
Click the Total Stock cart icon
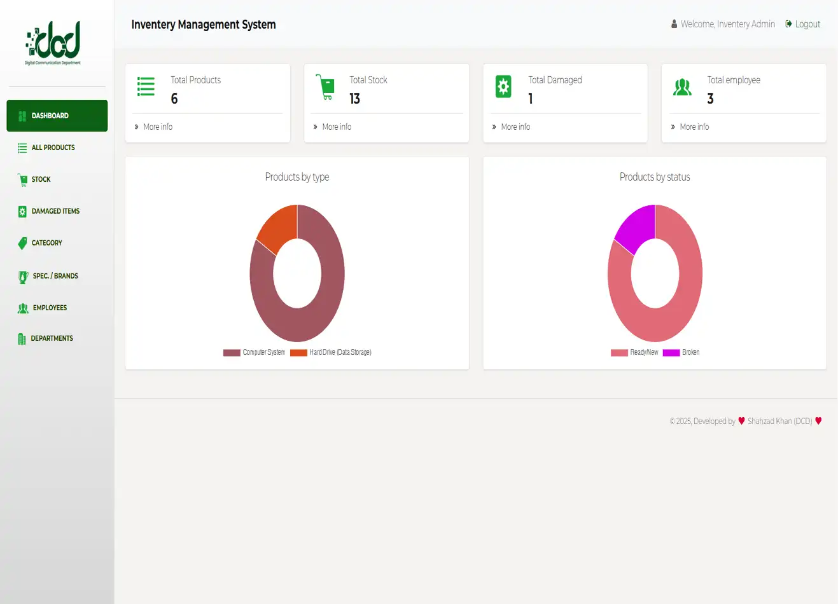[325, 86]
